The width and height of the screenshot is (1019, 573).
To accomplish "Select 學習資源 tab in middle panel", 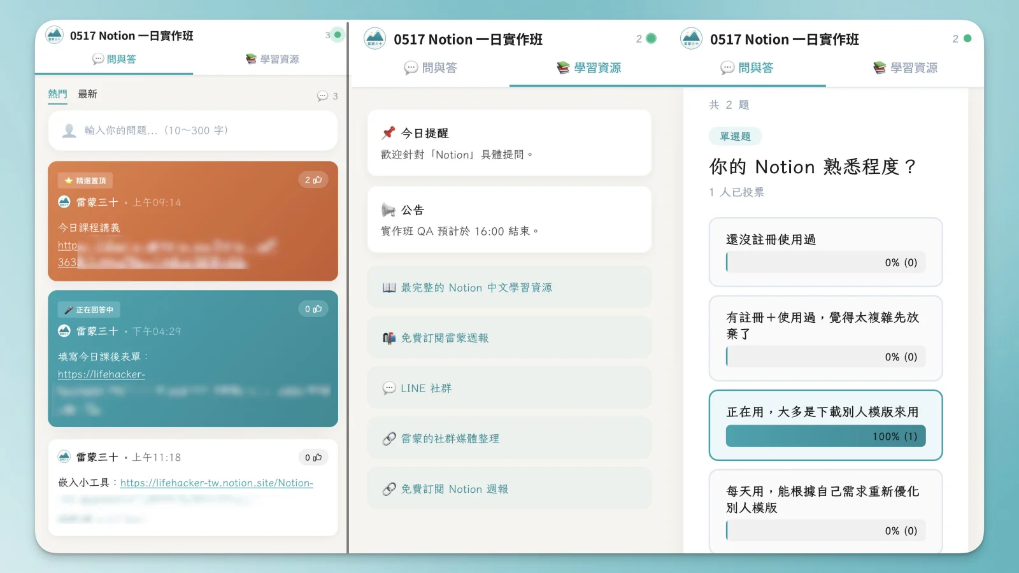I will click(588, 68).
